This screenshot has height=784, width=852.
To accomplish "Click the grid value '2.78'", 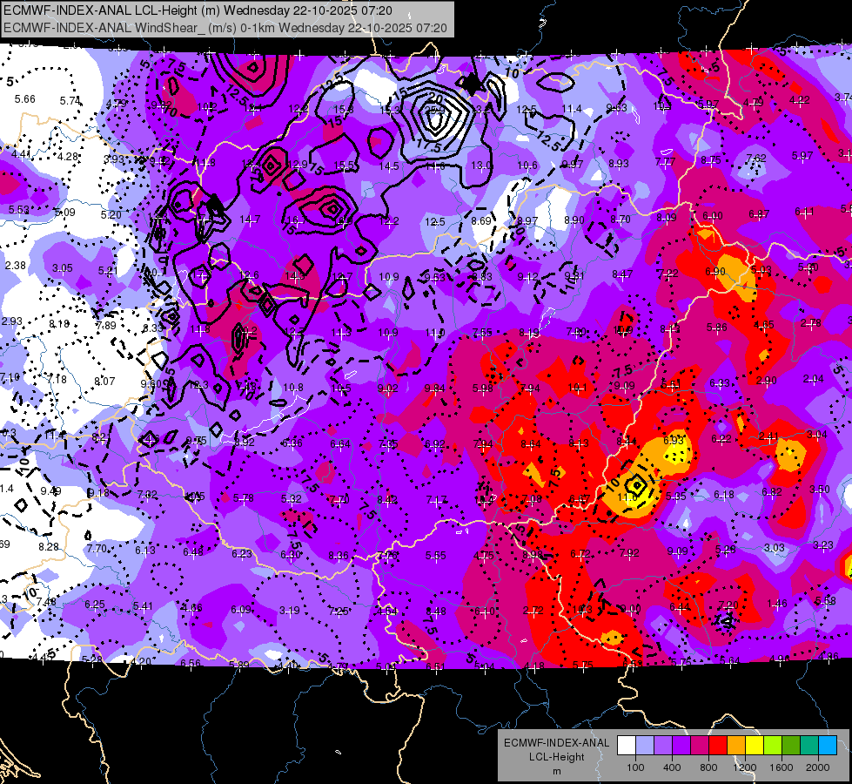I will tap(811, 323).
